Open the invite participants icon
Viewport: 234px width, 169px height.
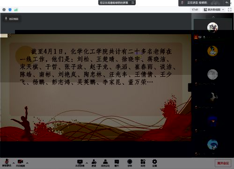point(94,163)
